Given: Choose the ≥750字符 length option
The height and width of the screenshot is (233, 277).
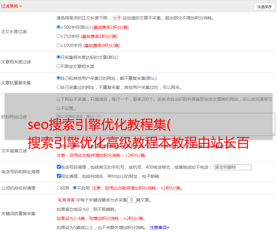Looking at the screenshot, I should coord(59,36).
